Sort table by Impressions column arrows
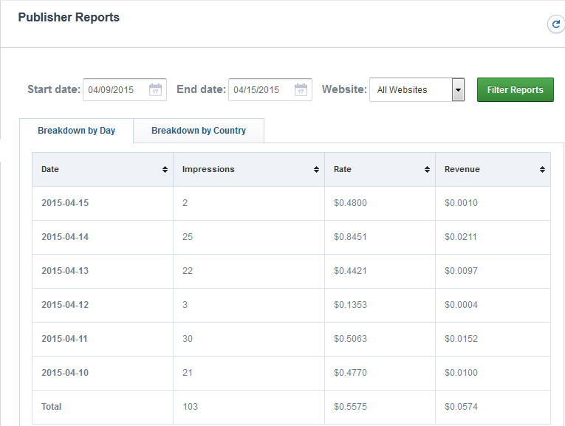 (x=315, y=170)
